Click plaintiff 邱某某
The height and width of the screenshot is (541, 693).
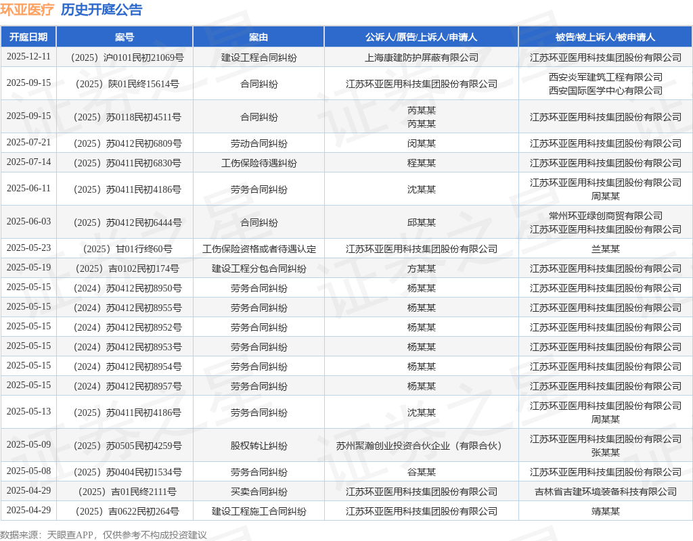pos(421,222)
